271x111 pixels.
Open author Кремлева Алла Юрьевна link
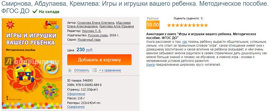pos(116,26)
